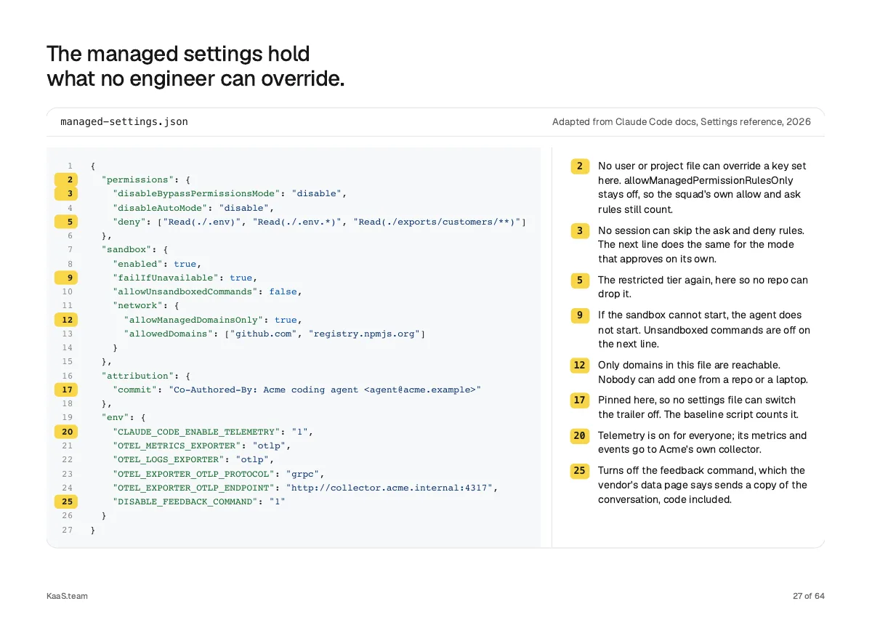This screenshot has width=872, height=617.
Task: Click the note "Only domains in this file are reachable"
Action: point(703,372)
